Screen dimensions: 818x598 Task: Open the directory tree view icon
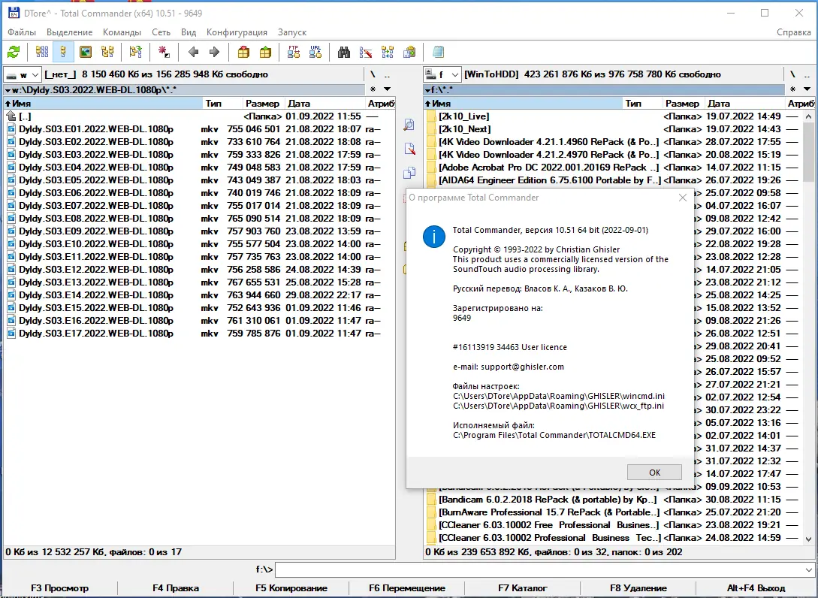(x=107, y=52)
